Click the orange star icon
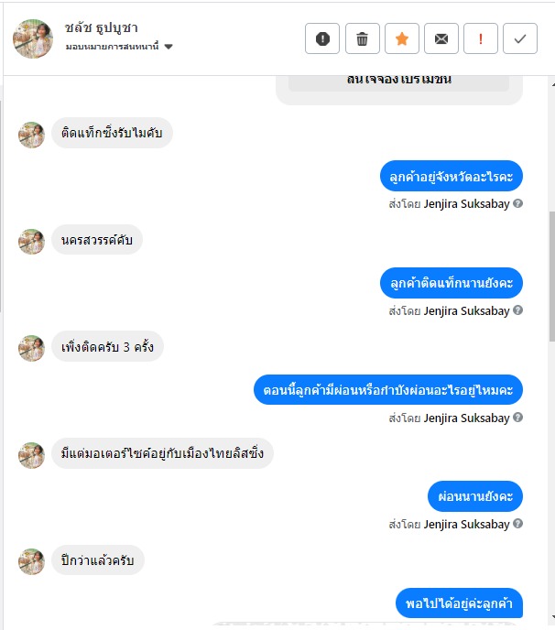The height and width of the screenshot is (630, 555). click(x=402, y=38)
